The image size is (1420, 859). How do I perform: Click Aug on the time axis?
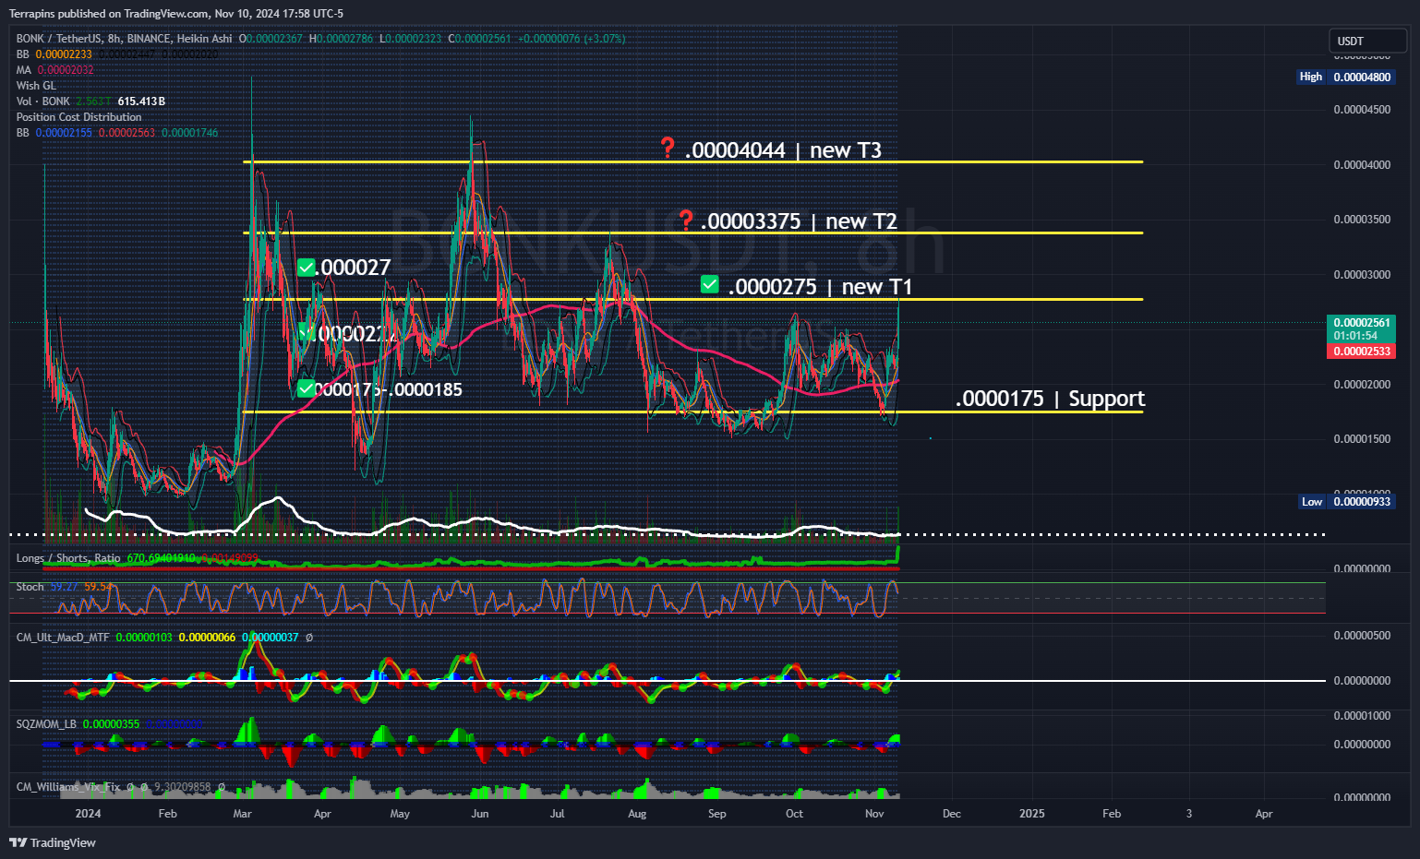637,814
